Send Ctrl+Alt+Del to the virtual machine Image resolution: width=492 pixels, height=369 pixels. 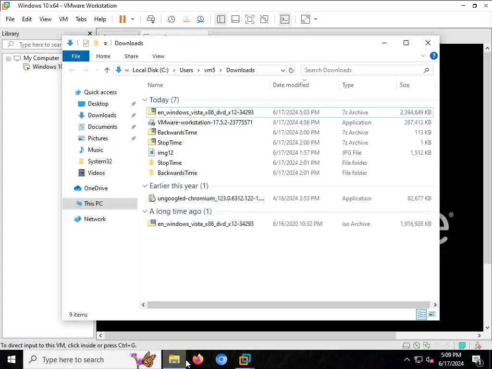coord(151,19)
